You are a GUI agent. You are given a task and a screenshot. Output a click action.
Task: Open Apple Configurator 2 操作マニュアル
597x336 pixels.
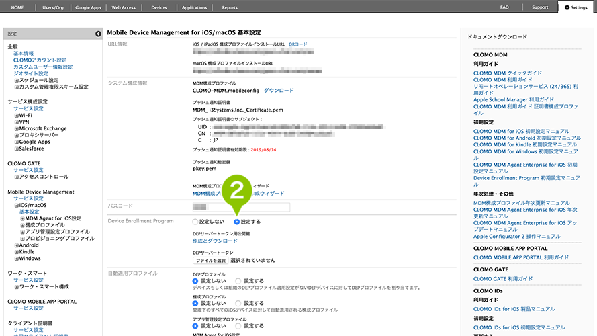coord(517,237)
